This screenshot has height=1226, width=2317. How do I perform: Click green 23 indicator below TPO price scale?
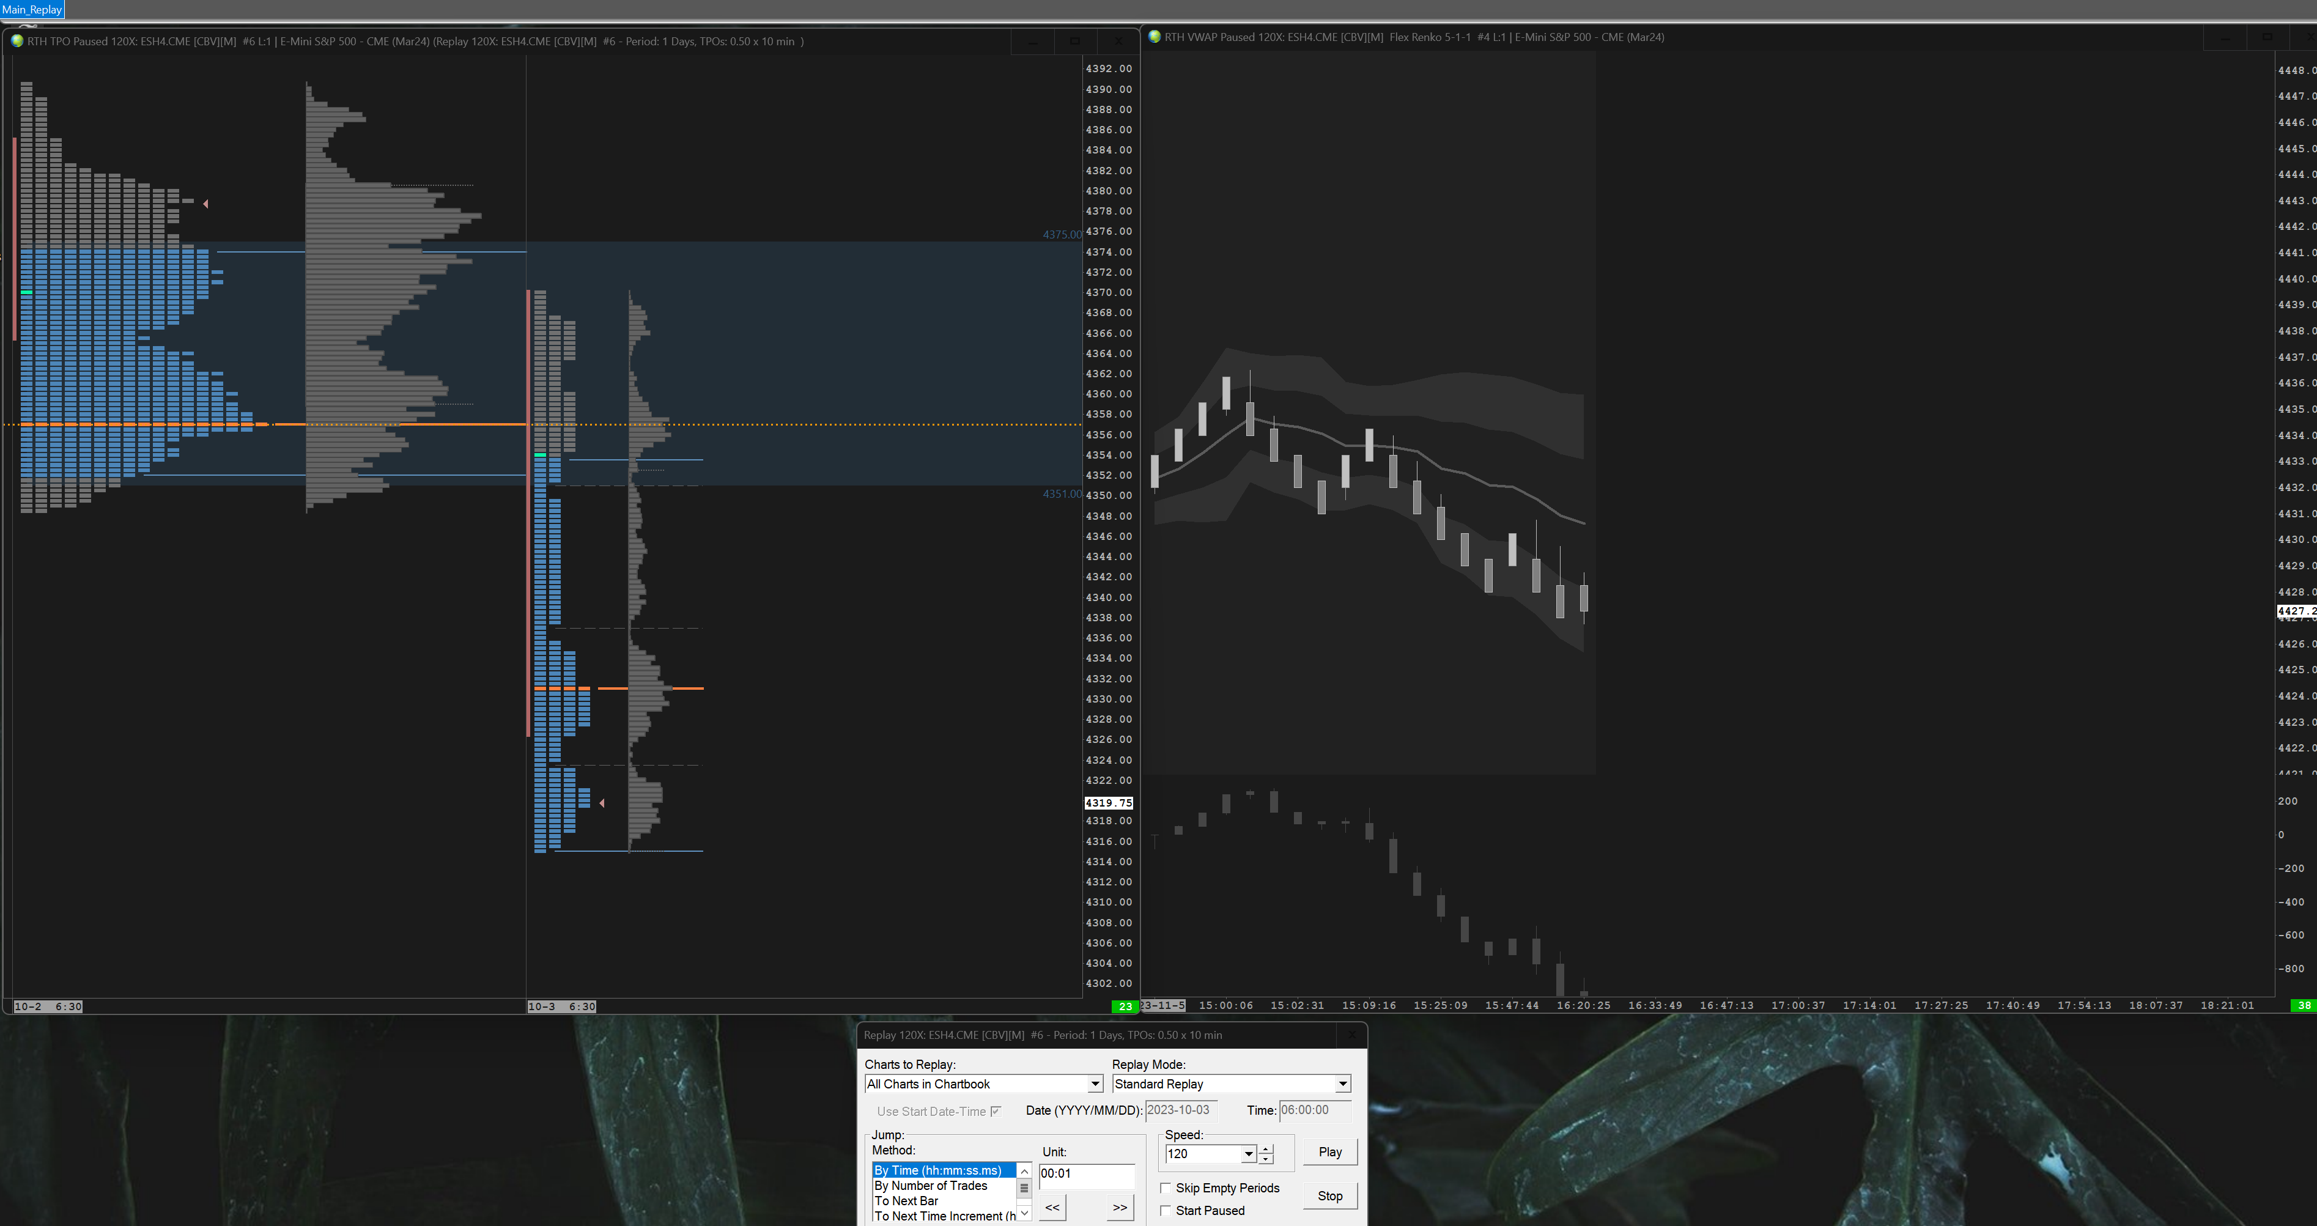[1125, 1006]
